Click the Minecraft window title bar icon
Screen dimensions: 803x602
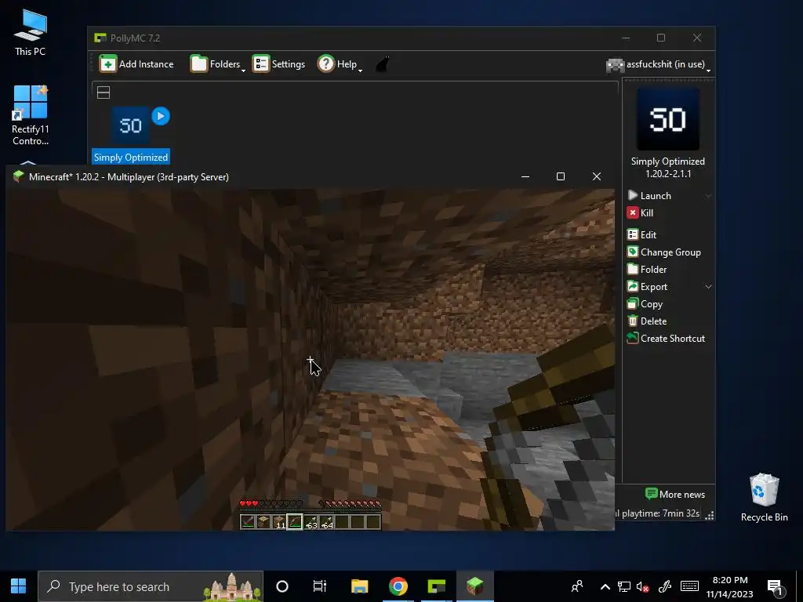coord(19,176)
